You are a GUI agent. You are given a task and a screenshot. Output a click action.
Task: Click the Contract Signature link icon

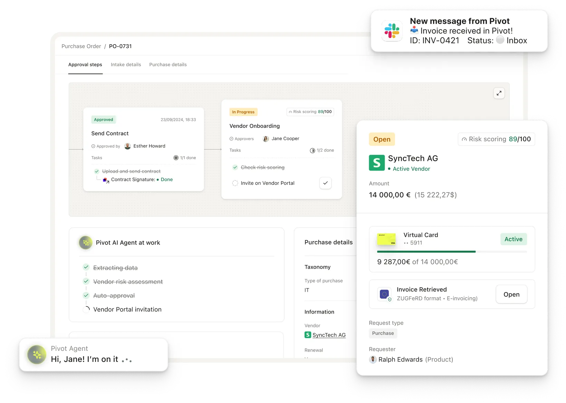coord(106,180)
